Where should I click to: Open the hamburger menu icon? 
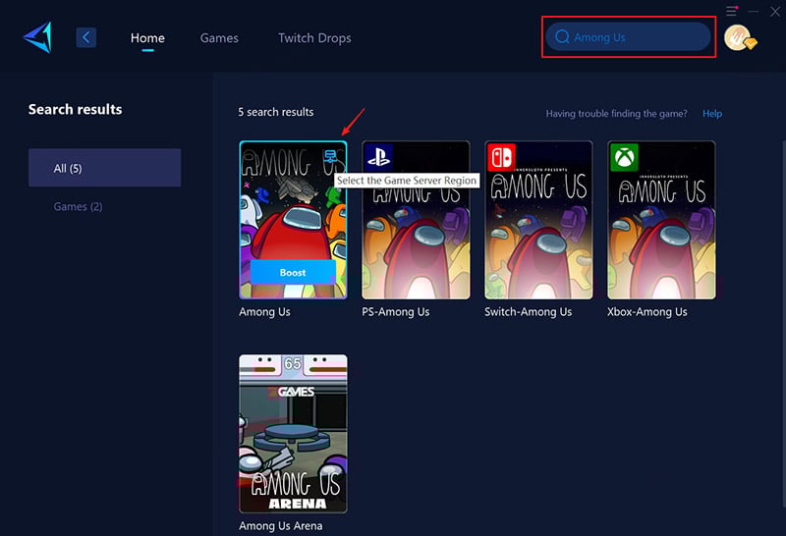pyautogui.click(x=731, y=11)
